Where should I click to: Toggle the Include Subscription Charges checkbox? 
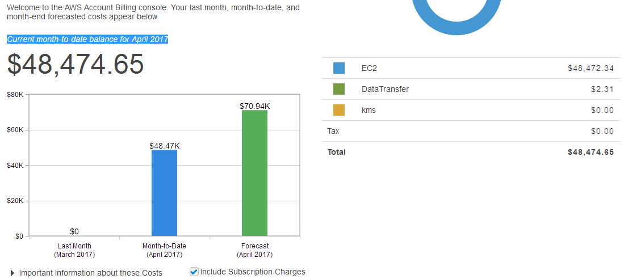194,272
